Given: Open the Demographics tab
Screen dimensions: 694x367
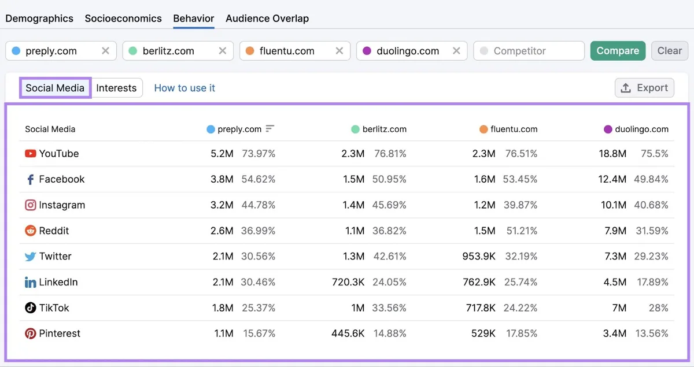Looking at the screenshot, I should pos(39,18).
